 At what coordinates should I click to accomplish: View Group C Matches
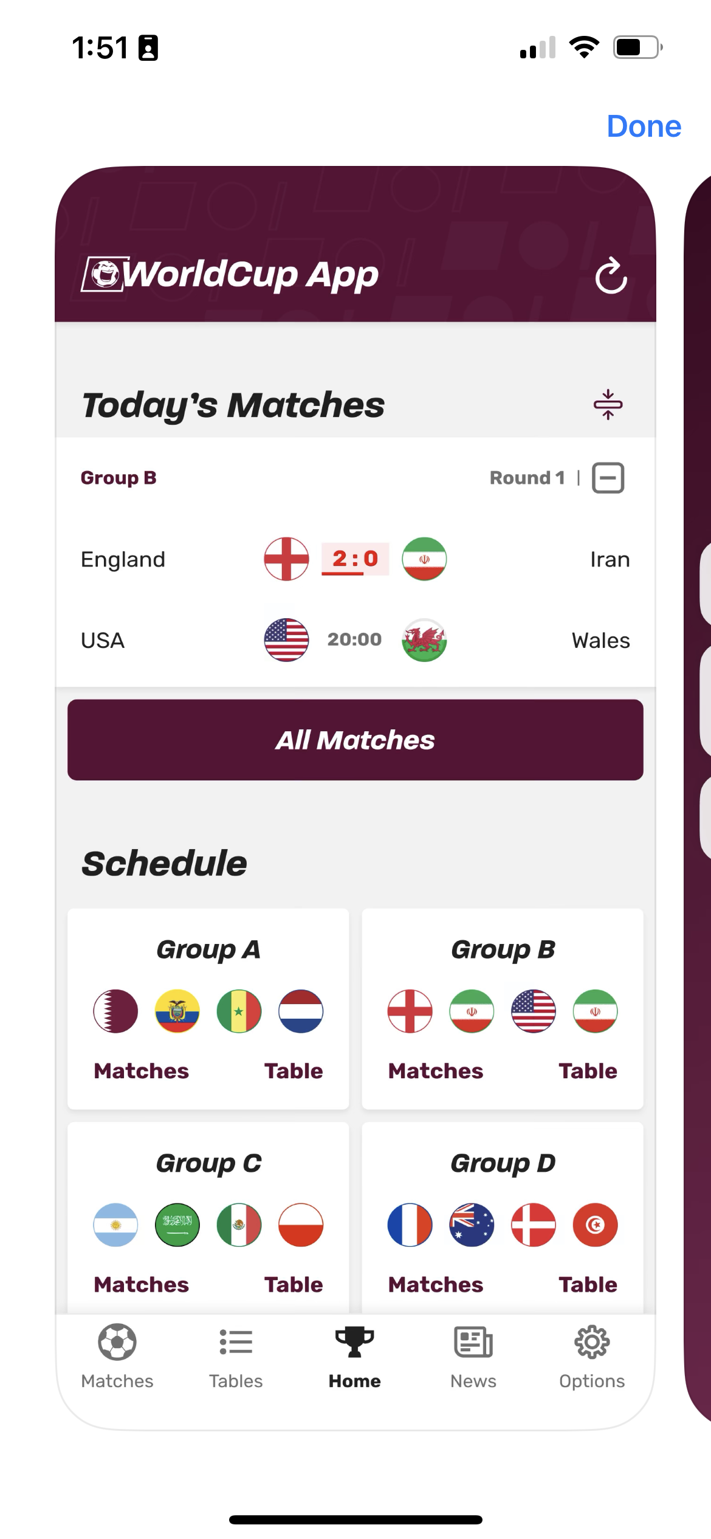pos(141,1284)
